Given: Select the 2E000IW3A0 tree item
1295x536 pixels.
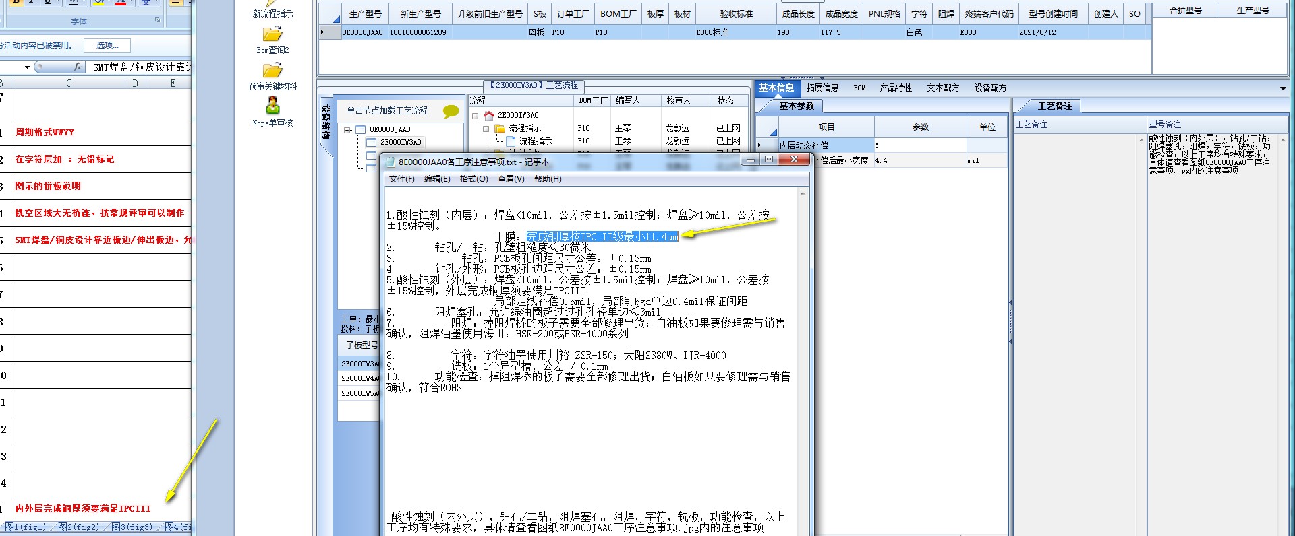Looking at the screenshot, I should click(x=401, y=142).
